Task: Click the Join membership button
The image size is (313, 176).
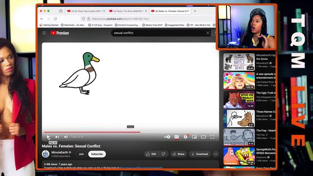Action: coord(81,154)
